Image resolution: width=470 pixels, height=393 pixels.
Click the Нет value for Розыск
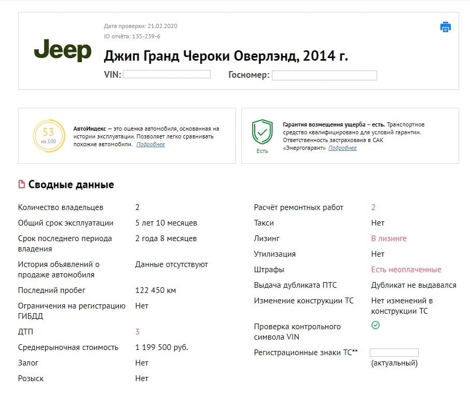[x=142, y=378]
